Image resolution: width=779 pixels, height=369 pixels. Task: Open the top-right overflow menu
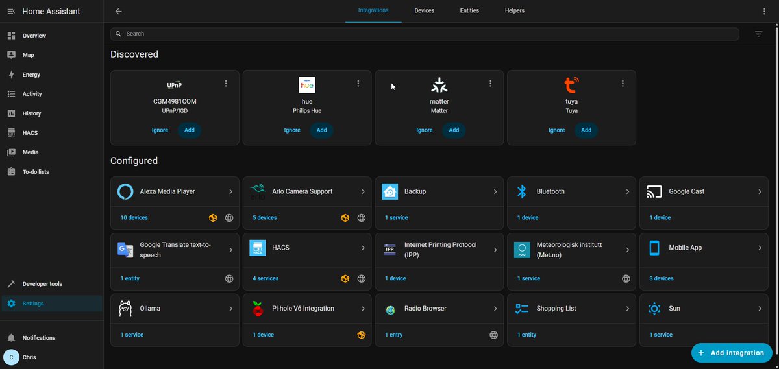coord(764,11)
